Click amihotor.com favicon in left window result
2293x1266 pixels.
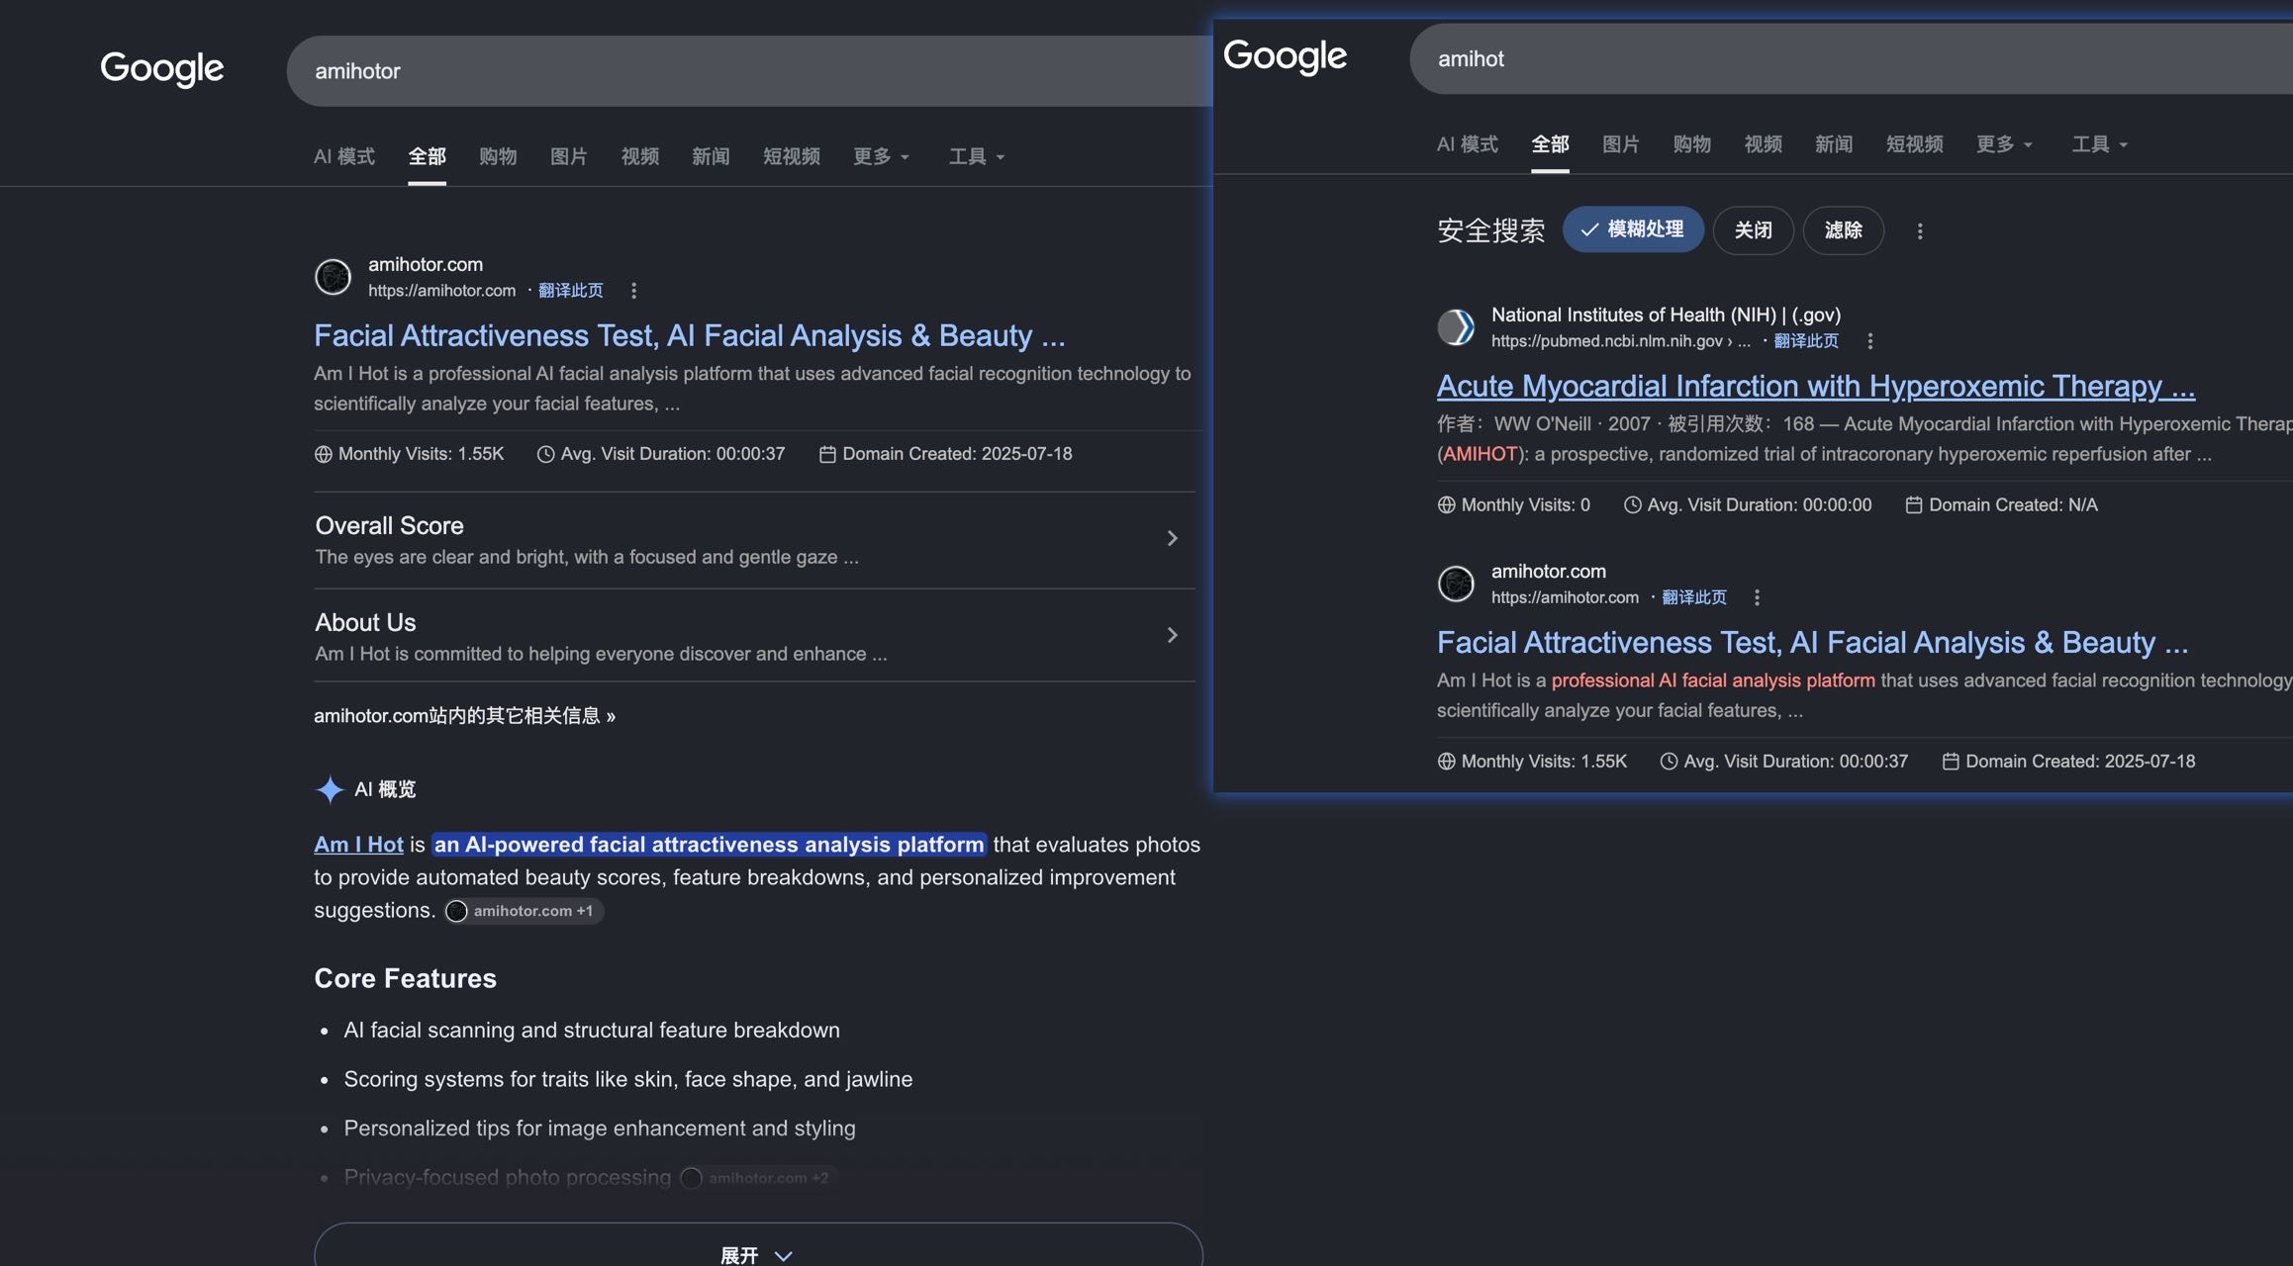click(x=333, y=277)
